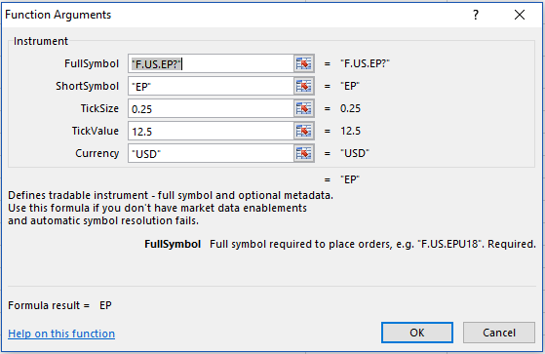The height and width of the screenshot is (354, 545).
Task: Click the evaluated "F.US.EP?" result value
Action: coord(365,63)
